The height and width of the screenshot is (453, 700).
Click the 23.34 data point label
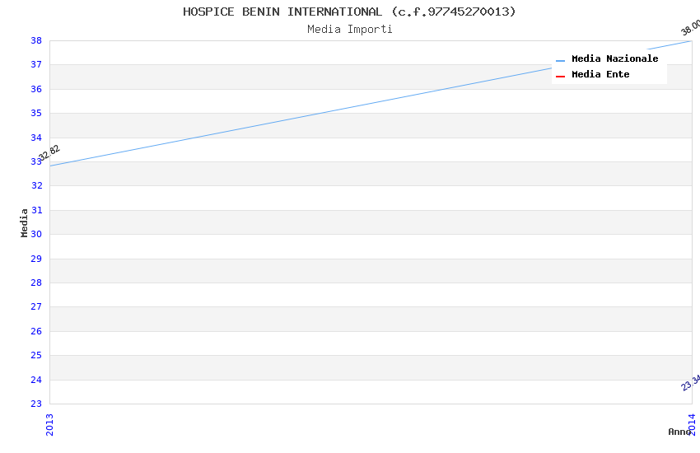point(690,382)
